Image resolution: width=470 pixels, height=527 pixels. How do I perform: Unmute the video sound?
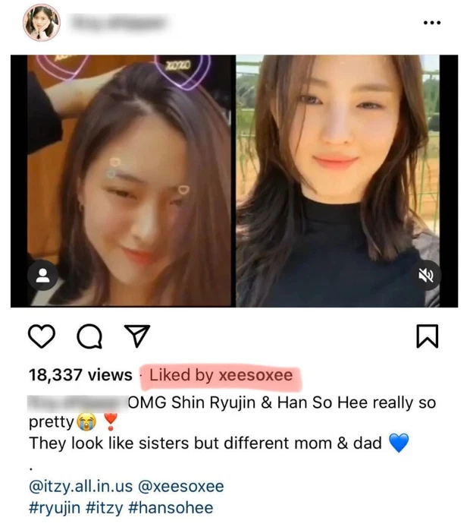[x=426, y=275]
